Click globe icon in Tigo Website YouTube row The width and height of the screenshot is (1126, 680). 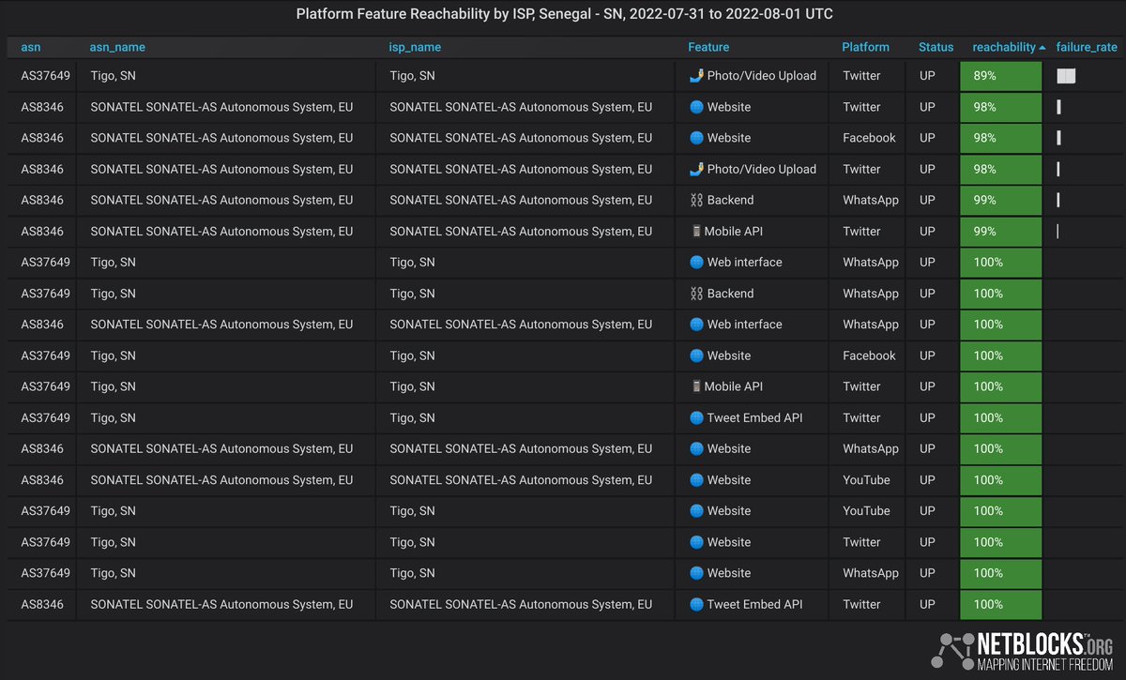pyautogui.click(x=696, y=511)
